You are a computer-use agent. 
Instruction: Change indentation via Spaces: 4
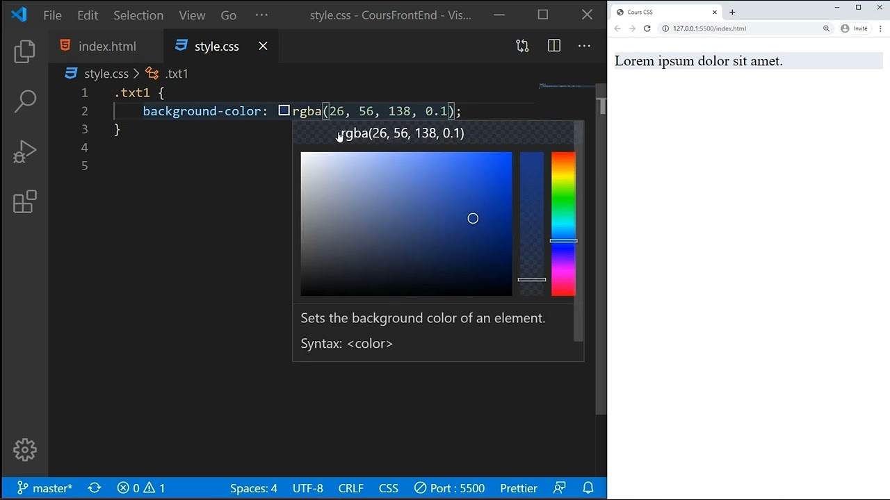pos(254,488)
